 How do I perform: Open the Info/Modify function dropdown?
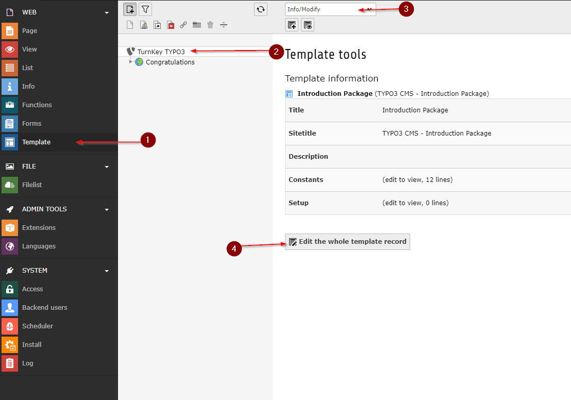click(330, 9)
